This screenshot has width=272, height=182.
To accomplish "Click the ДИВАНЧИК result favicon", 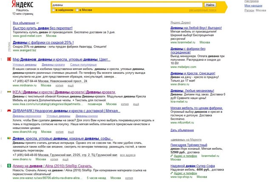I will [x=9, y=111].
